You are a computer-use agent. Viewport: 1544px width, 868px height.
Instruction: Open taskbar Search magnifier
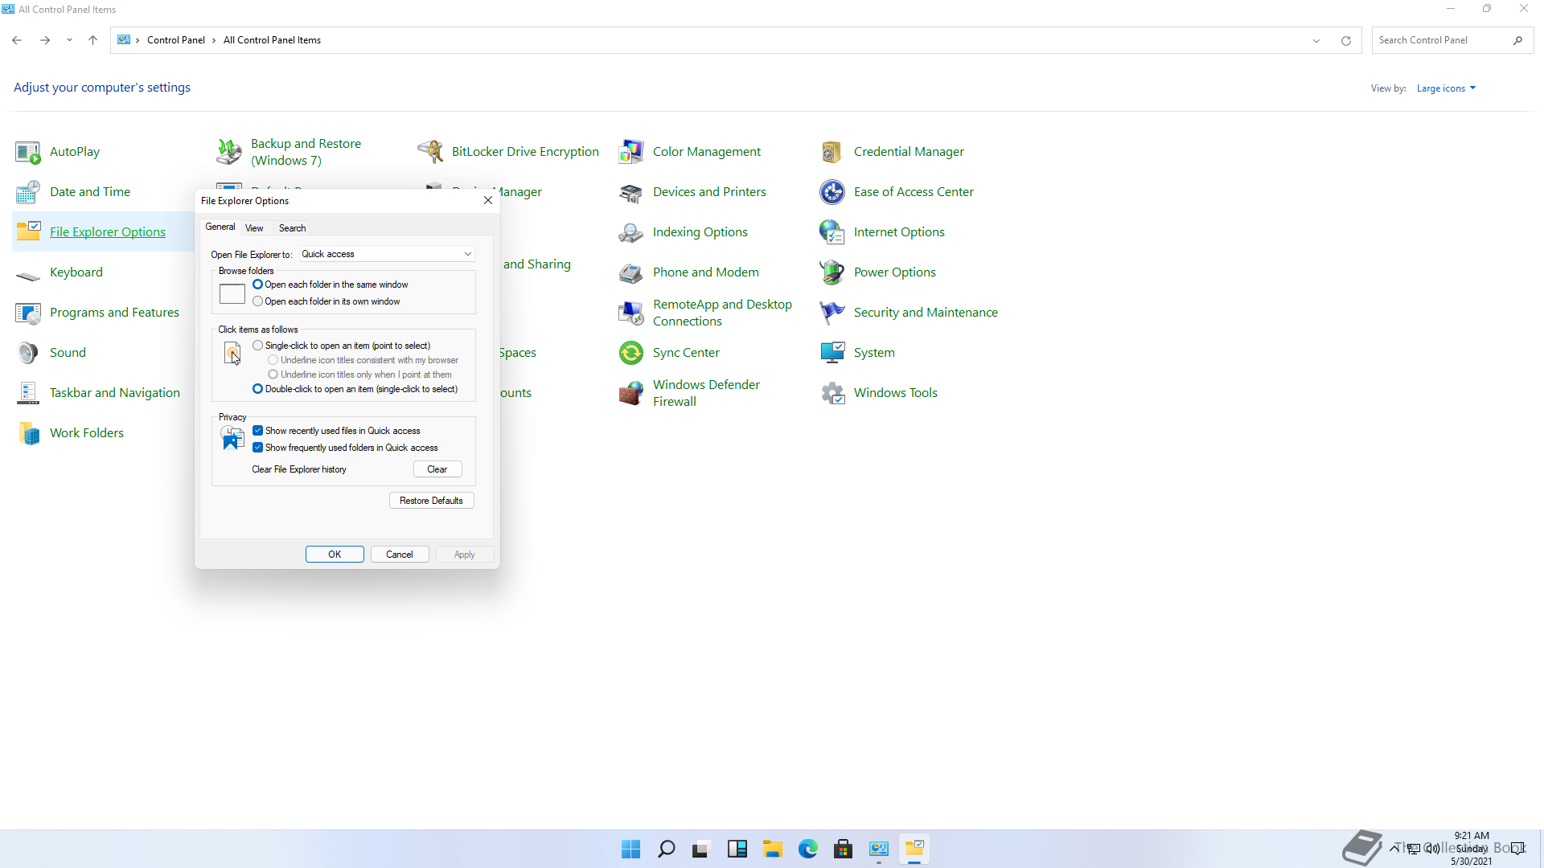667,849
